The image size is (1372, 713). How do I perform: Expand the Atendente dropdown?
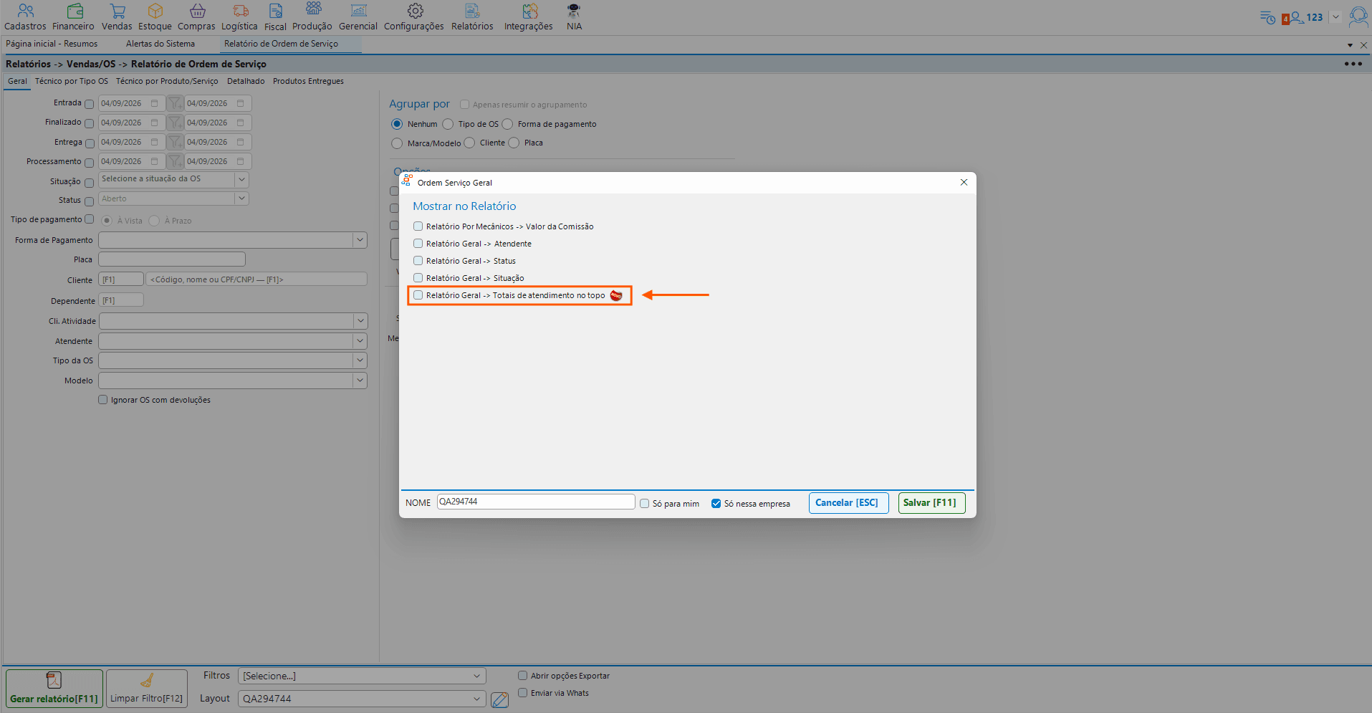(360, 341)
